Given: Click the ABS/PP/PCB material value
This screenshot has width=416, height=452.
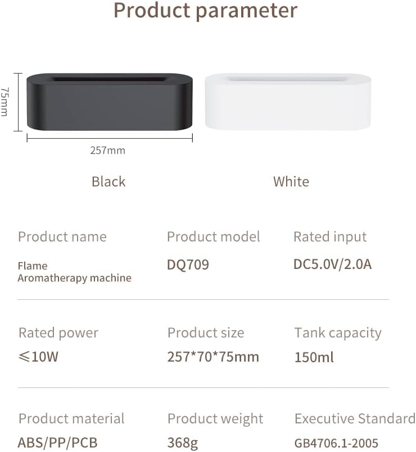Looking at the screenshot, I should (58, 443).
